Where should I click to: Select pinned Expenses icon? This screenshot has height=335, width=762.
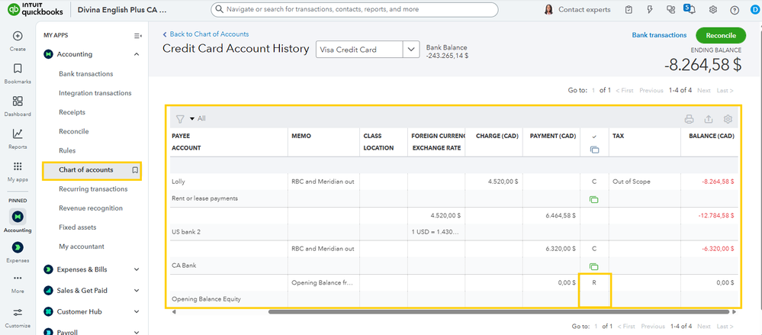18,247
